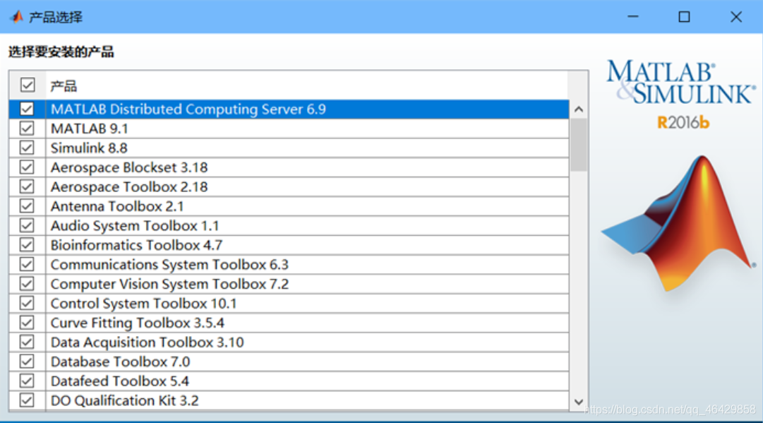Maximize the 产品选择 installer window

(684, 17)
